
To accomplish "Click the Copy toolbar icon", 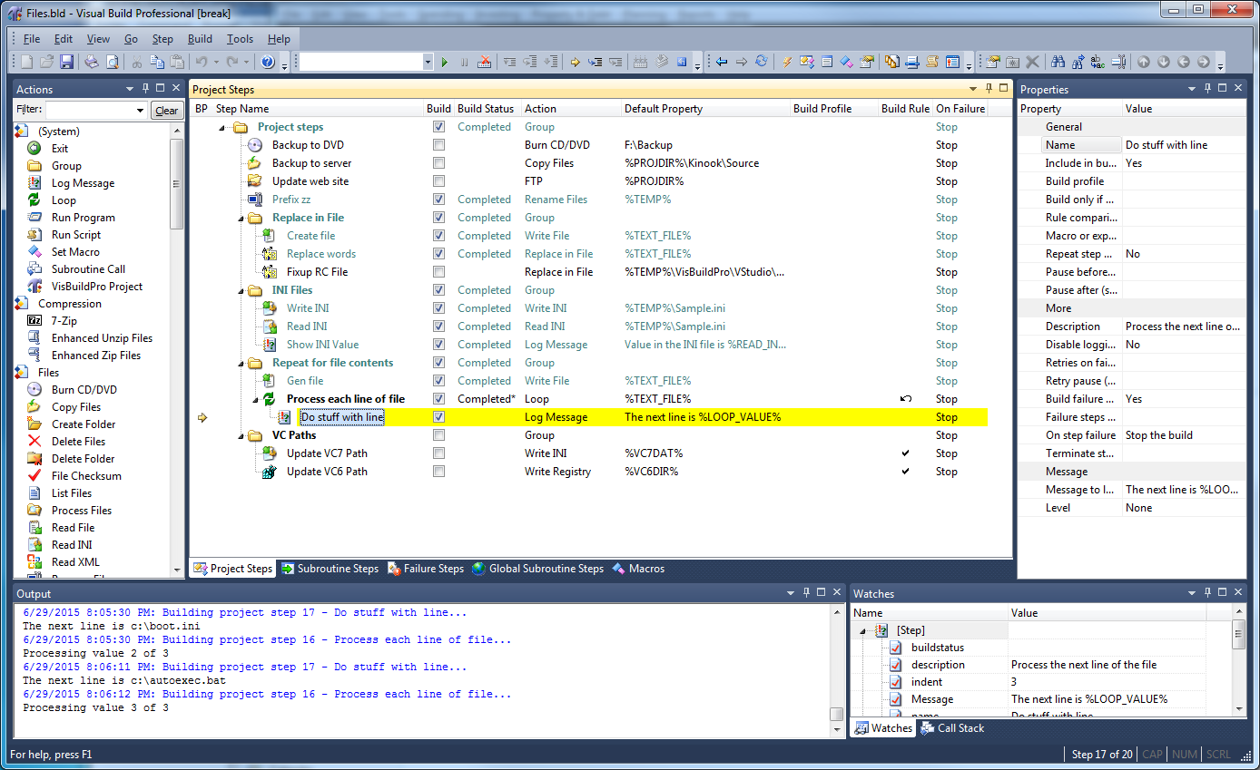I will pyautogui.click(x=157, y=62).
